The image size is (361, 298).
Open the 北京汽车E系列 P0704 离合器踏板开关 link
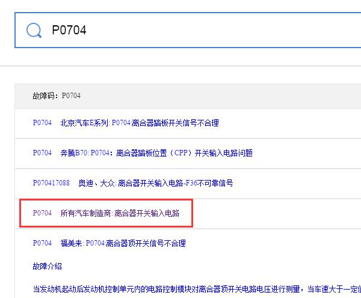pyautogui.click(x=140, y=123)
